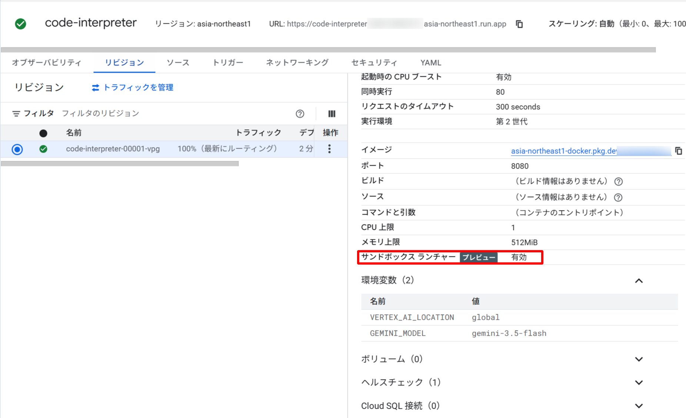Open the トリガー tab
The height and width of the screenshot is (418, 686).
pos(228,63)
